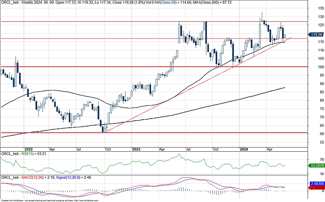Click the 119.28 current price label
This screenshot has width=325, height=202.
pyautogui.click(x=316, y=34)
